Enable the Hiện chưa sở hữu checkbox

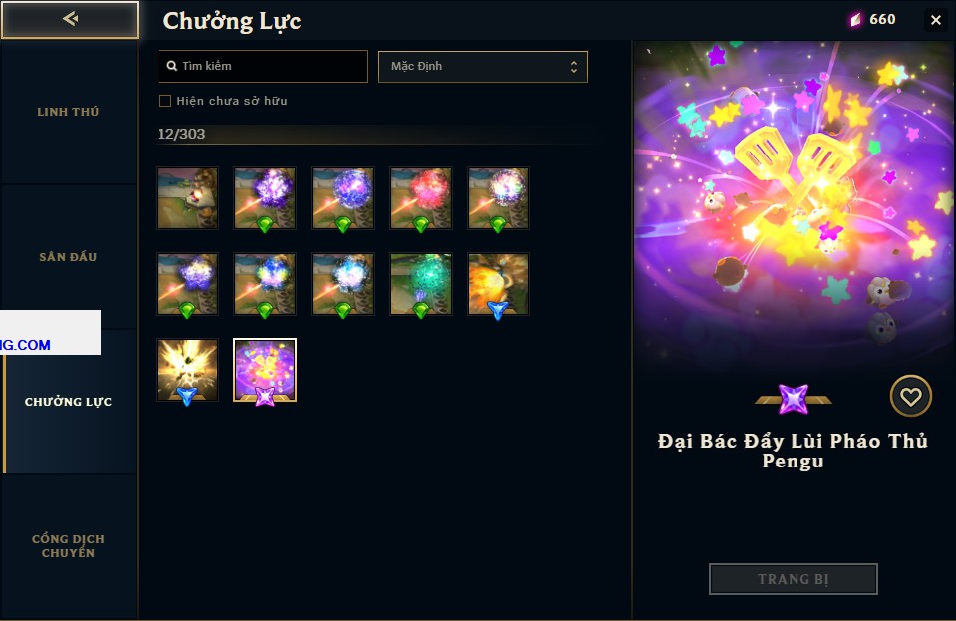pyautogui.click(x=165, y=101)
